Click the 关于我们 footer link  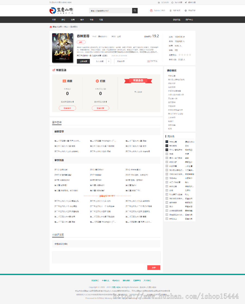[x=147, y=281]
